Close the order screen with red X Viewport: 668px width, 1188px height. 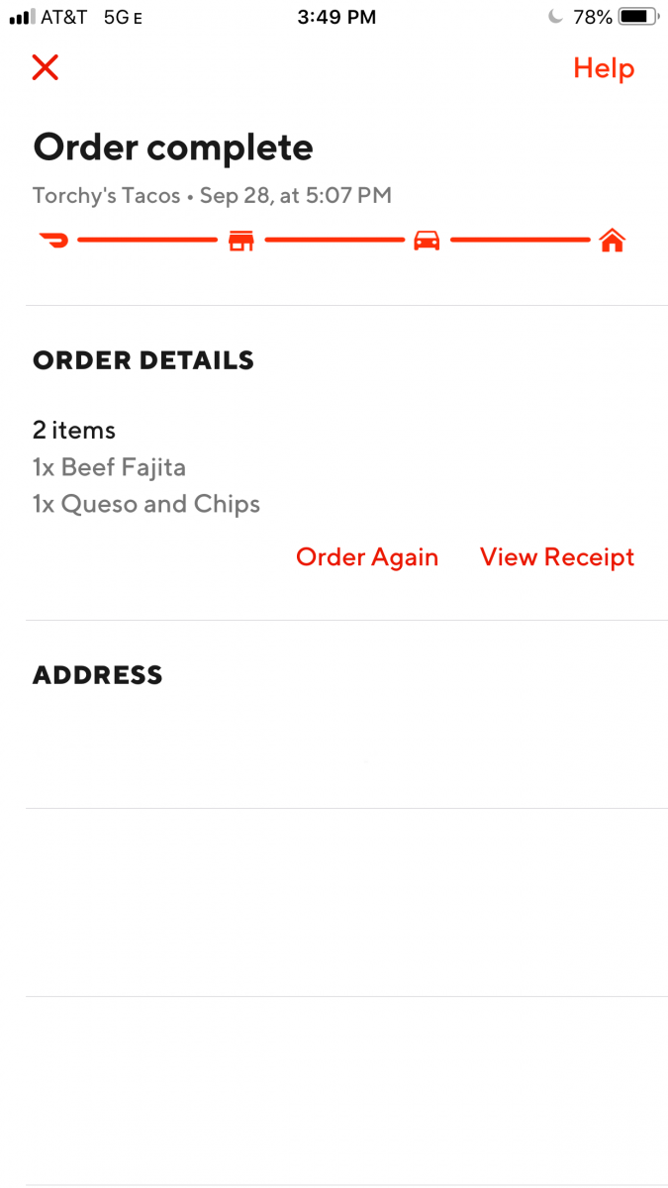coord(46,67)
